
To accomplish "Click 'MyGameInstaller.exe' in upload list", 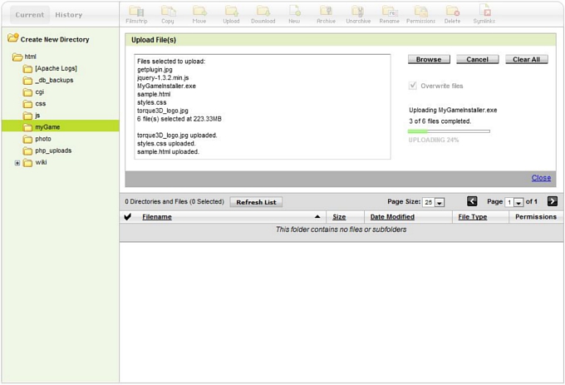I will (x=166, y=86).
